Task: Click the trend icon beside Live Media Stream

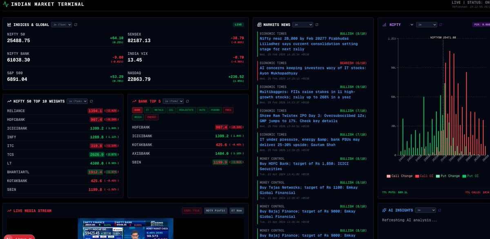Action: 9,211
